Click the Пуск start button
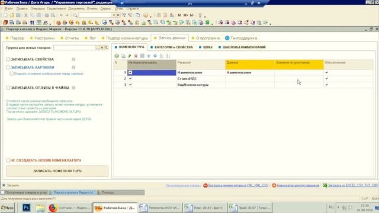379x213 pixels. click(7, 208)
